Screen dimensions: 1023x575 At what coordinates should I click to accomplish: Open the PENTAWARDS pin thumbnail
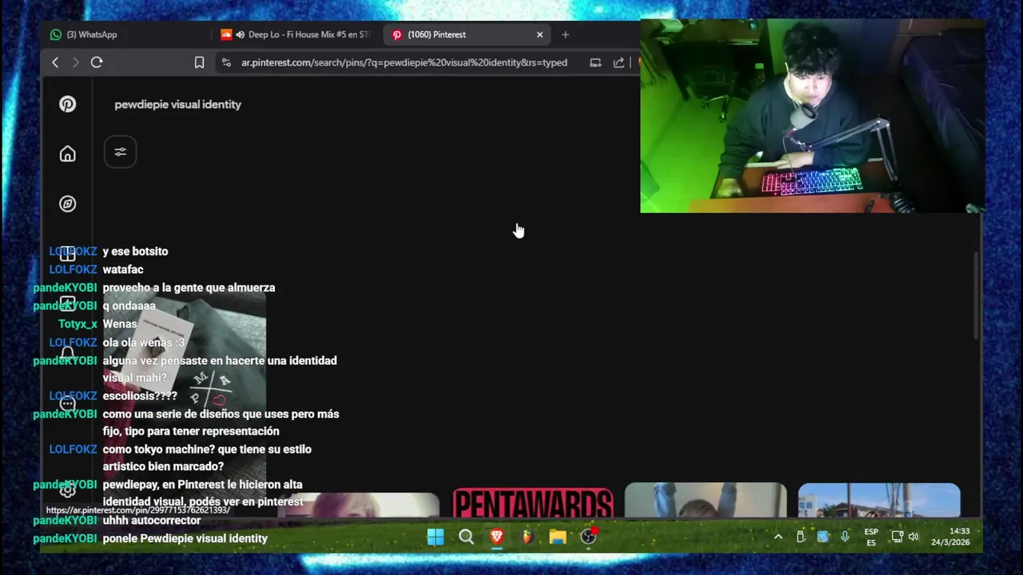pos(533,502)
